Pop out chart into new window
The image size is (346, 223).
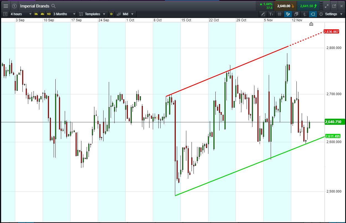tap(334, 6)
